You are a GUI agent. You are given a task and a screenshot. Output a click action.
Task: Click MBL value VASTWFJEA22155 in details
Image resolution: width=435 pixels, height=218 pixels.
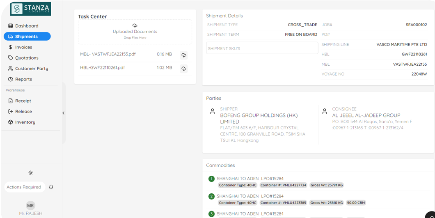point(410,64)
